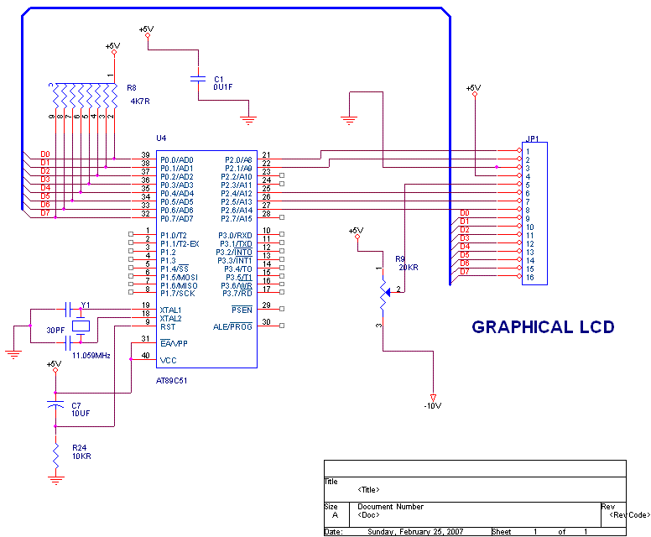The image size is (651, 537).
Task: Click the 20KR potentiometer value label
Action: [408, 268]
